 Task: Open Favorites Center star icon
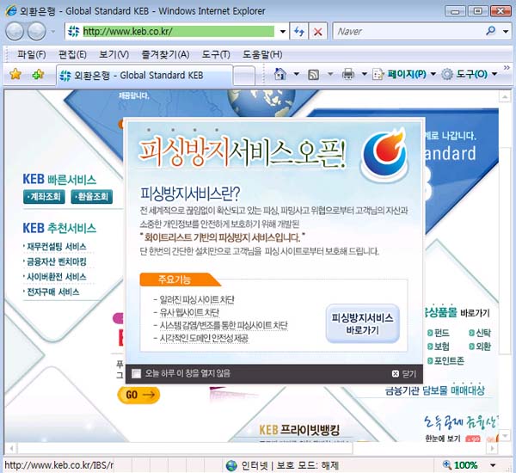tap(15, 75)
